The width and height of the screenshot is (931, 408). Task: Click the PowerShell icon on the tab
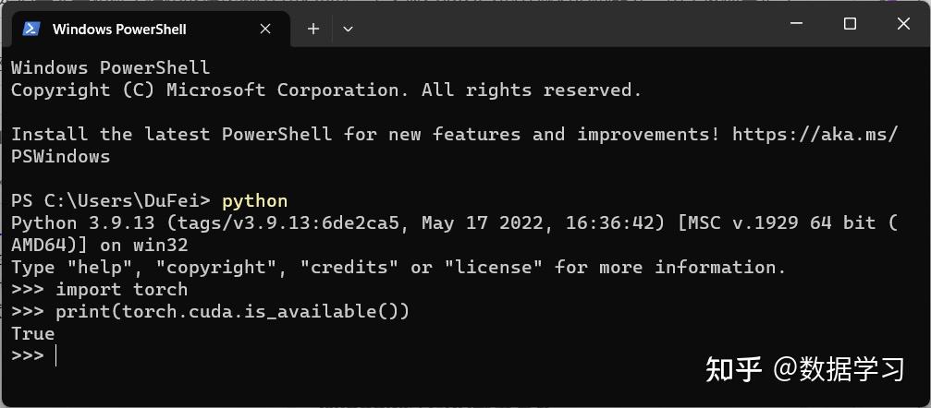coord(31,29)
